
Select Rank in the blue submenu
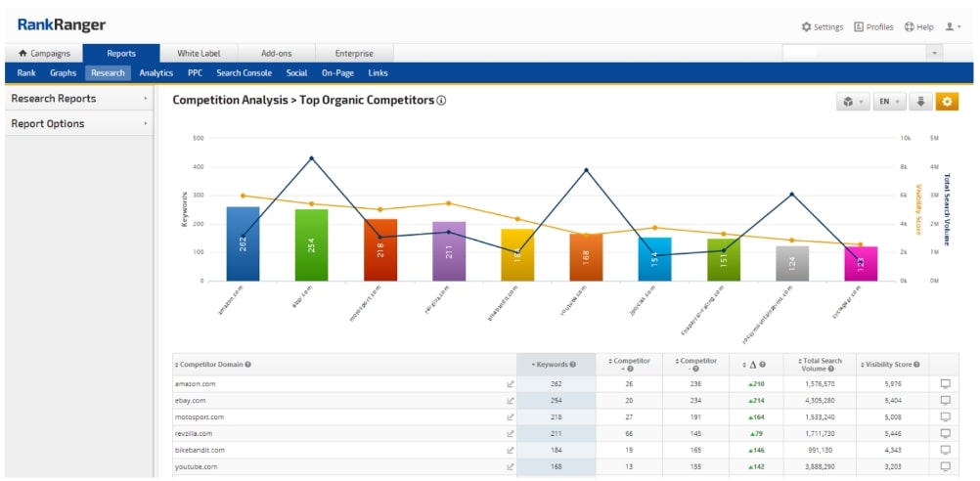pyautogui.click(x=26, y=73)
